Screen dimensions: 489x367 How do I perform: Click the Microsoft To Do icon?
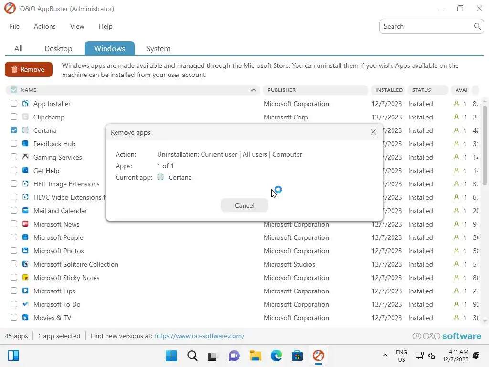[25, 304]
